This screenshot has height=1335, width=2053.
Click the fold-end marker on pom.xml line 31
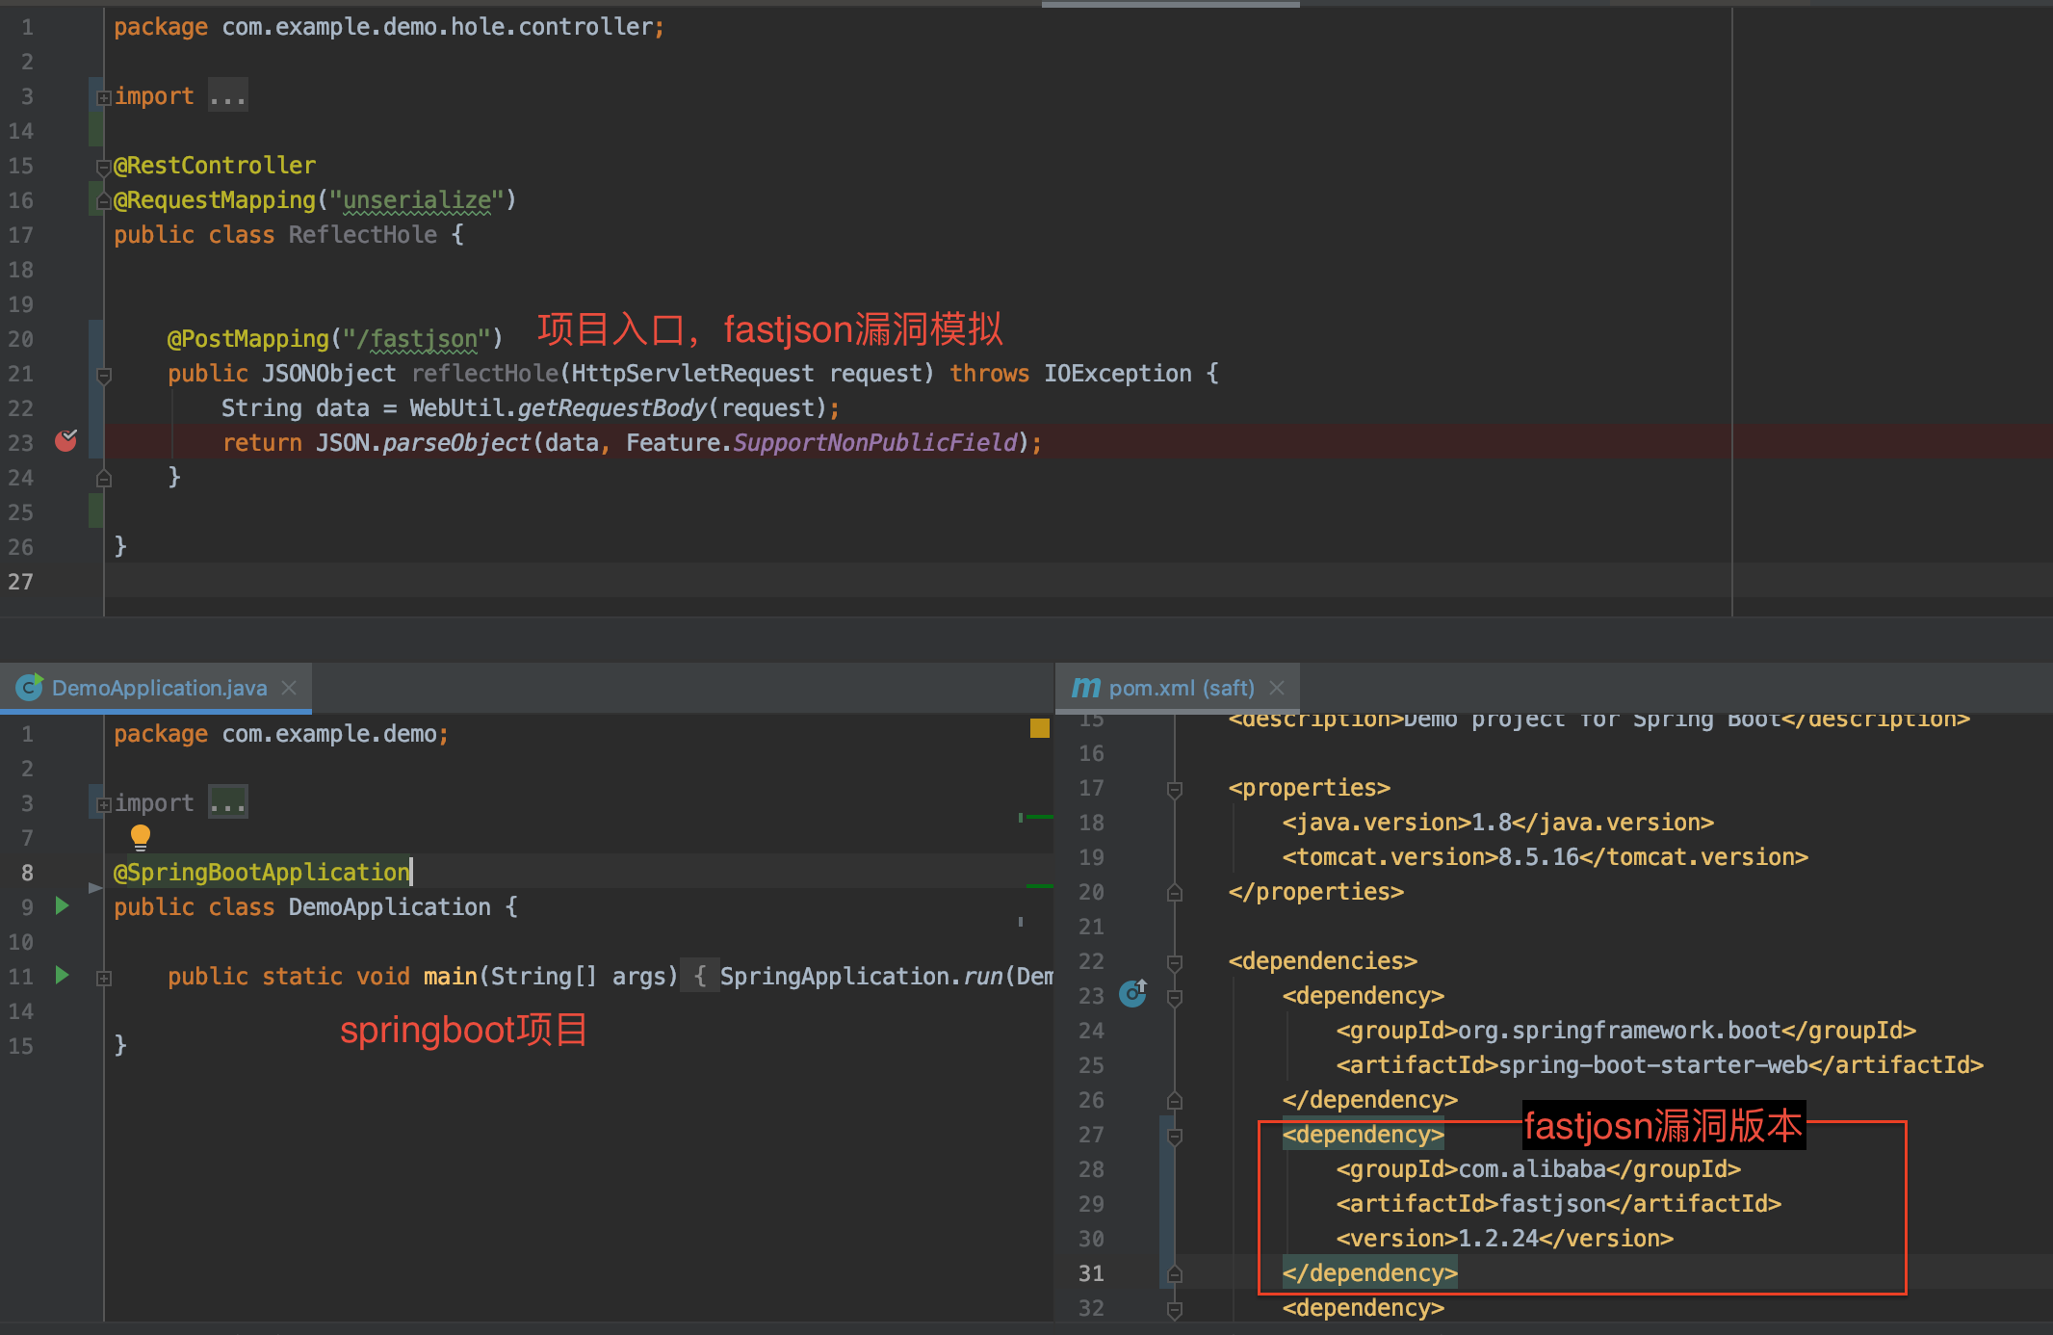click(1175, 1274)
